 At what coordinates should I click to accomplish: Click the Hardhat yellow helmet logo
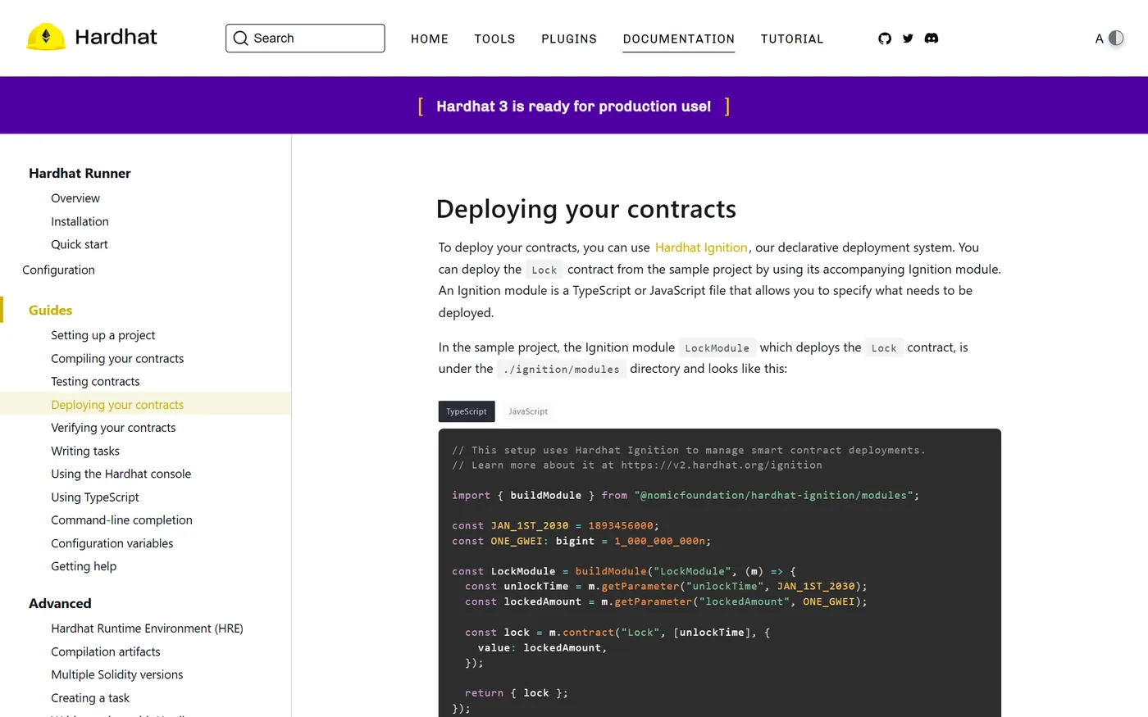pyautogui.click(x=46, y=38)
